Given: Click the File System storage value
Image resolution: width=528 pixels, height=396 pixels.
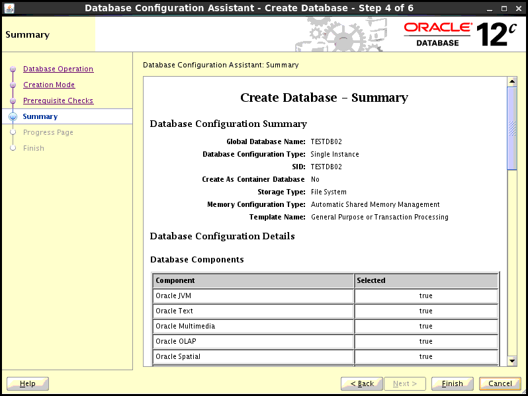Looking at the screenshot, I should 329,192.
